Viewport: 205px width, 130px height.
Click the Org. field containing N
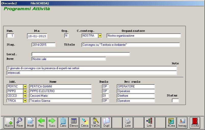pyautogui.click(x=66, y=36)
